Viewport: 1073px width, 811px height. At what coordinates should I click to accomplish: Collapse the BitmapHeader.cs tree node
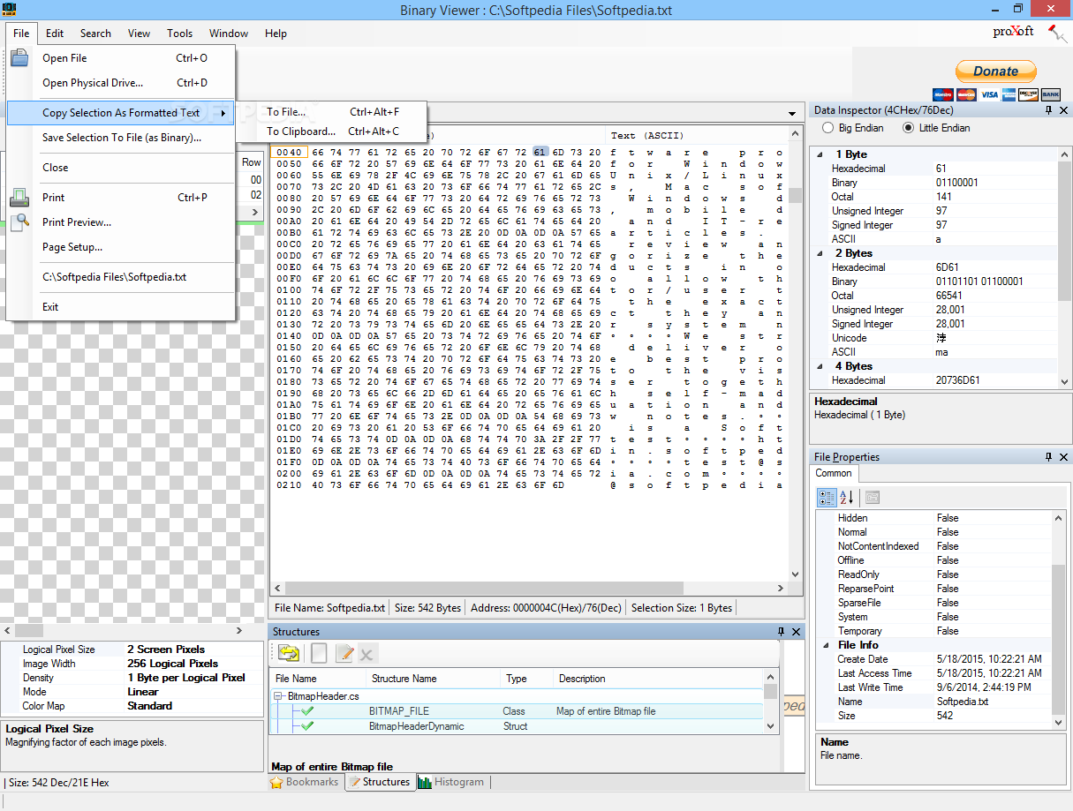pos(279,697)
